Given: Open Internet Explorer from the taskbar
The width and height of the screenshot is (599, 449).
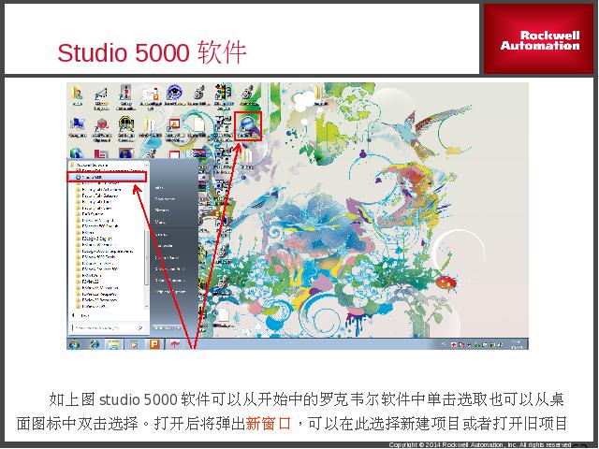Looking at the screenshot, I should tap(95, 344).
